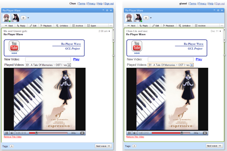The image size is (227, 151).
Task: Open Terms link beside gianni
Action: 193,3
